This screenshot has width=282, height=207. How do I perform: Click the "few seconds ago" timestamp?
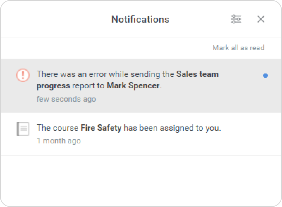point(66,99)
